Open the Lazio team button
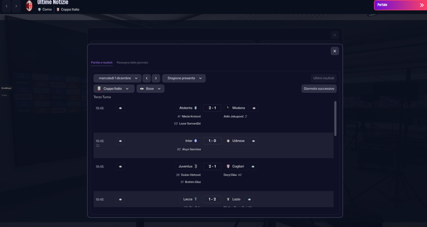Viewport: 427px width, 227px height. click(x=234, y=199)
